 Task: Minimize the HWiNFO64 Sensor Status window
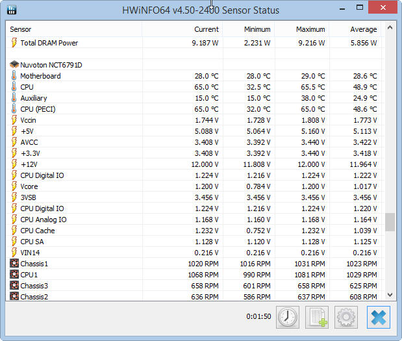click(x=342, y=8)
